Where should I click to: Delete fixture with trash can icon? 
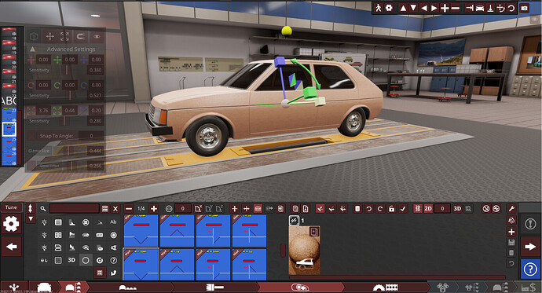click(357, 209)
